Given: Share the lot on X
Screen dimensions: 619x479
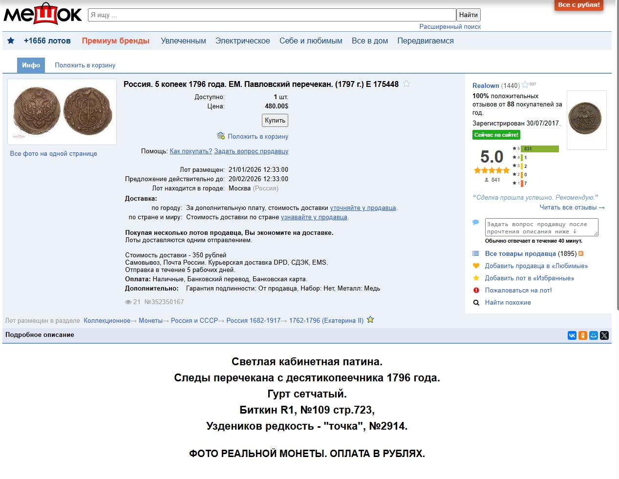Looking at the screenshot, I should [604, 335].
